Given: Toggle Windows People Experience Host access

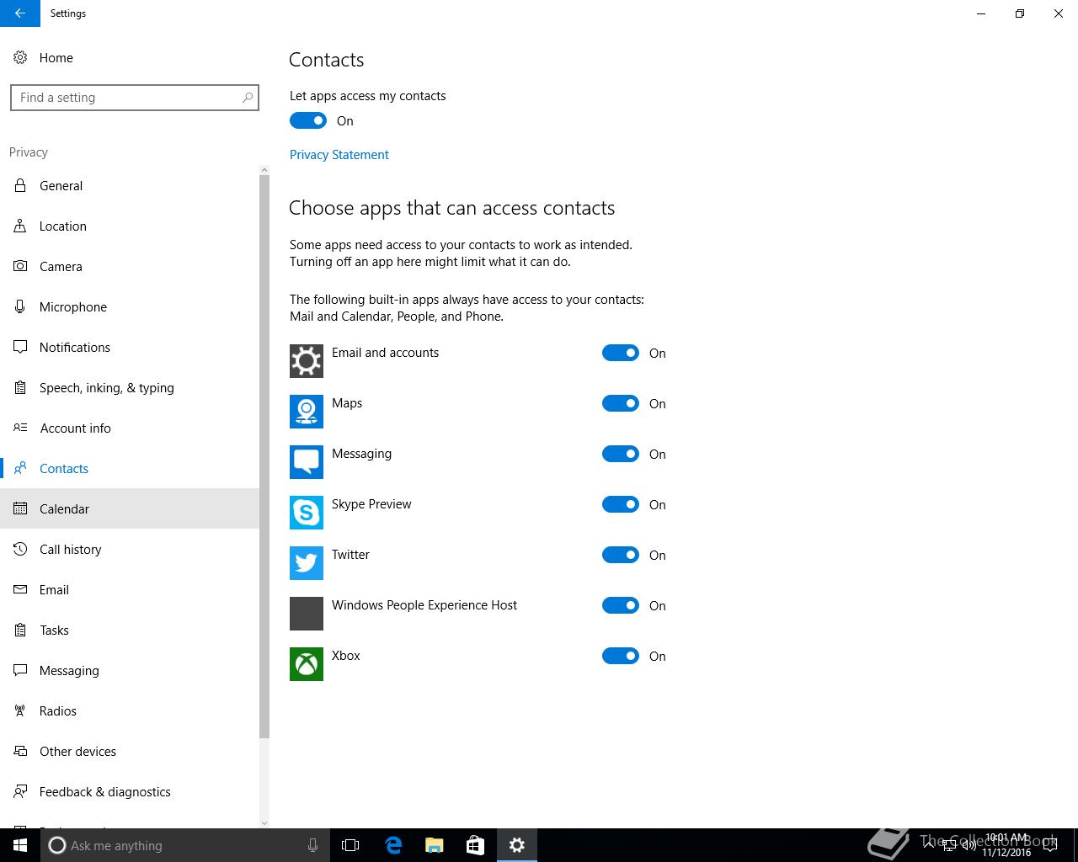Looking at the screenshot, I should (x=621, y=605).
